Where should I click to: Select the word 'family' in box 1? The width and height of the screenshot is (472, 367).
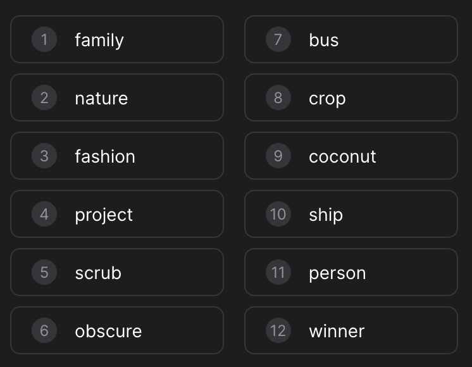pos(99,40)
